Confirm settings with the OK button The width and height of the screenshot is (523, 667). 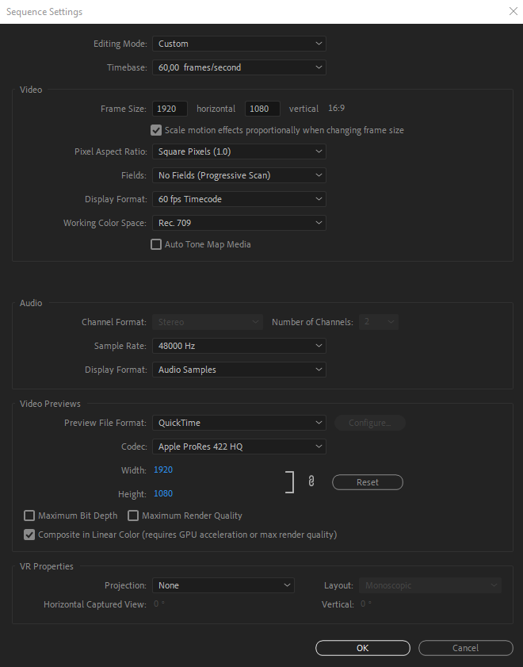(362, 647)
